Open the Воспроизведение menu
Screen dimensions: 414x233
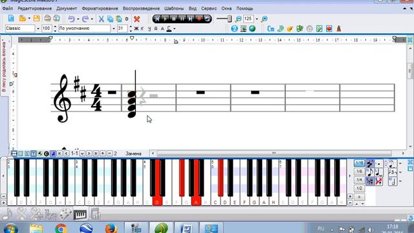[x=141, y=8]
